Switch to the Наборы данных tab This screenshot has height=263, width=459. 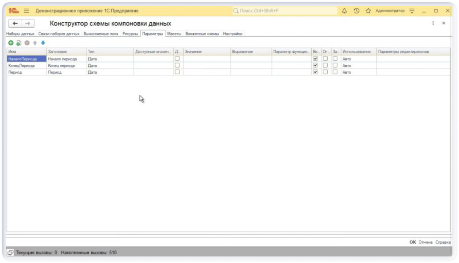point(20,34)
